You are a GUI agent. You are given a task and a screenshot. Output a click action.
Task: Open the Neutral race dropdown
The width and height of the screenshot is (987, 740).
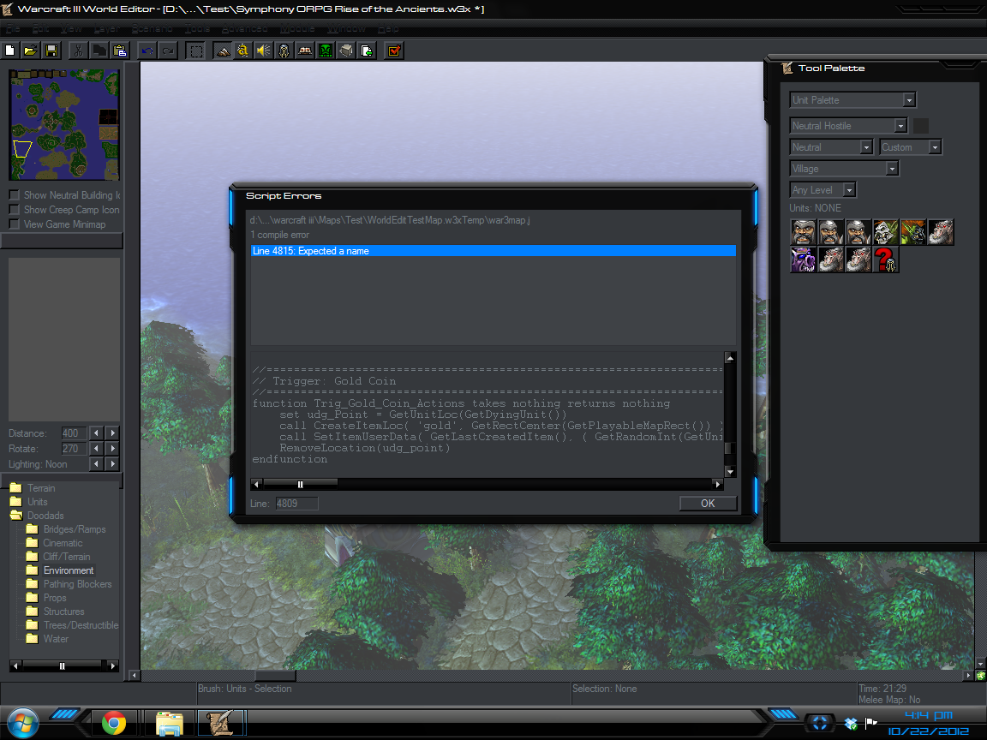[831, 147]
